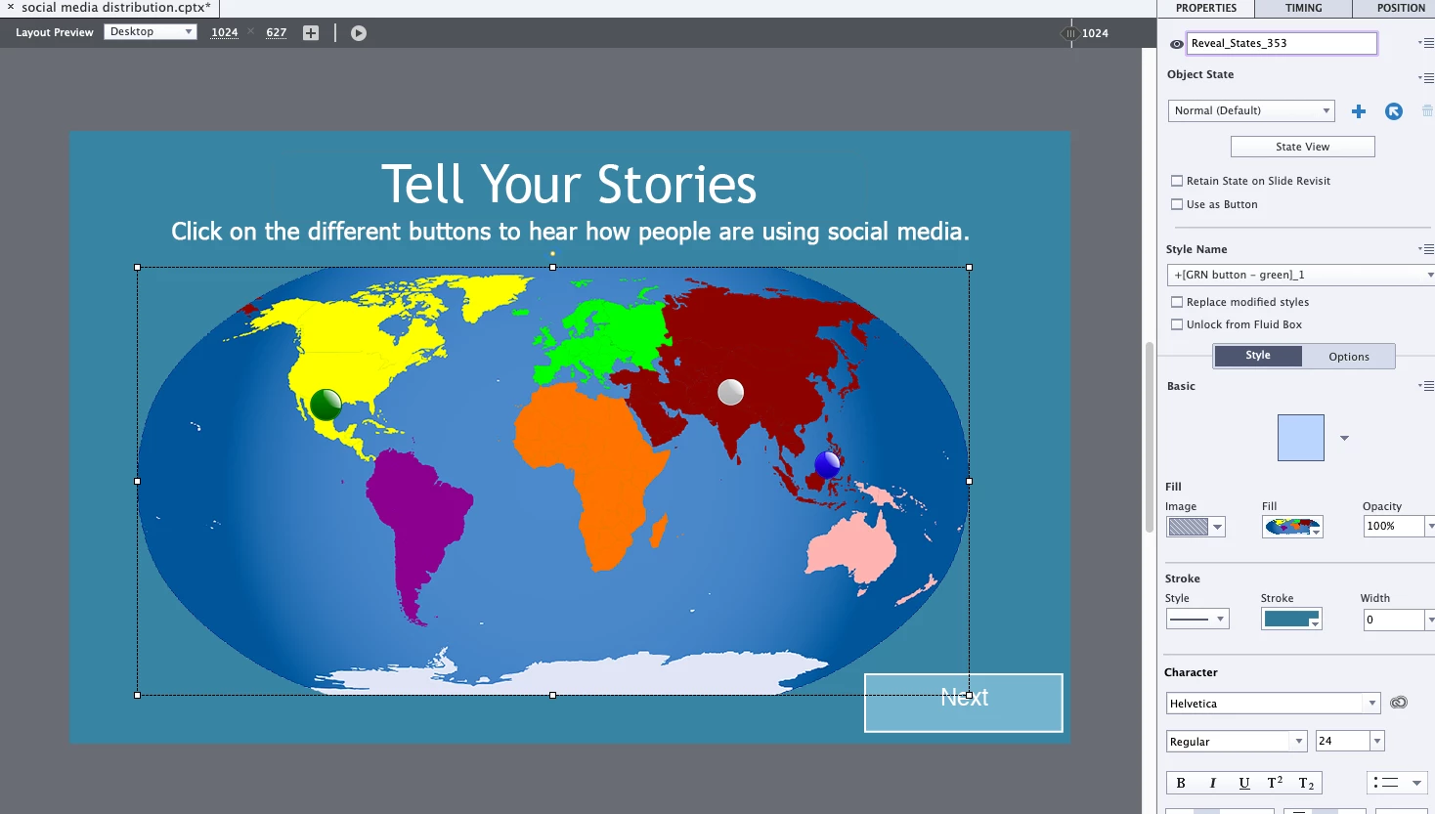The width and height of the screenshot is (1435, 814).
Task: Play the layout preview
Action: (359, 33)
